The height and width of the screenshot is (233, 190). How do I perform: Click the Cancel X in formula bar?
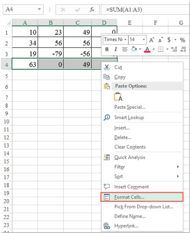(x=63, y=10)
